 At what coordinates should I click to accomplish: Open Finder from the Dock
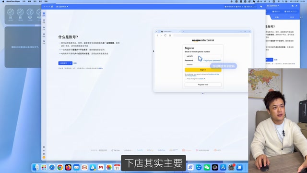[35, 167]
